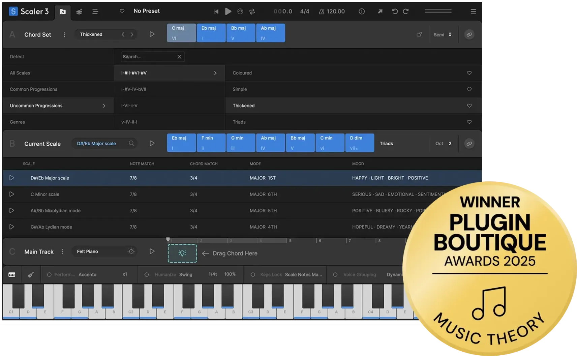Screen dimensions: 577x356
Task: Play the Chord Set section A
Action: (152, 34)
